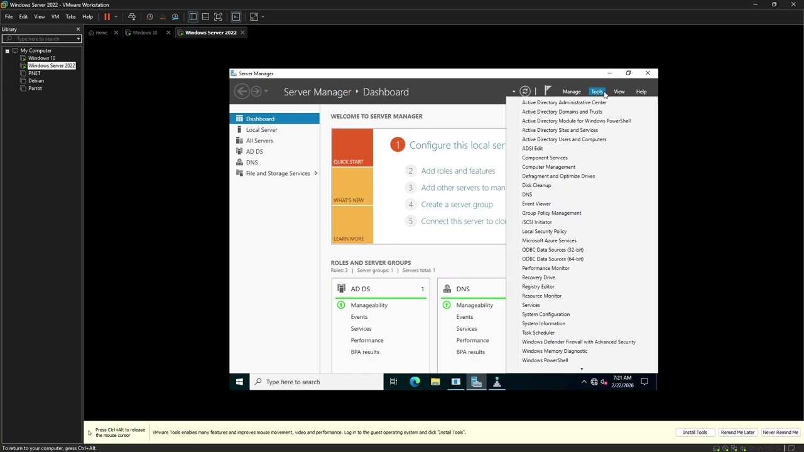Open the navigation history dropdown arrow
This screenshot has width=804, height=452.
coord(266,92)
